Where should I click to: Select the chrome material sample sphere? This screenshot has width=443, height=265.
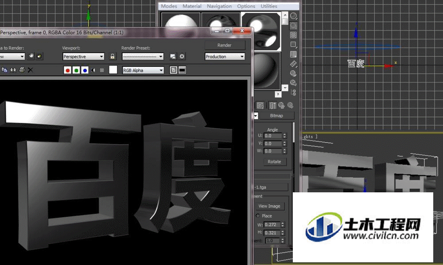tap(261, 31)
